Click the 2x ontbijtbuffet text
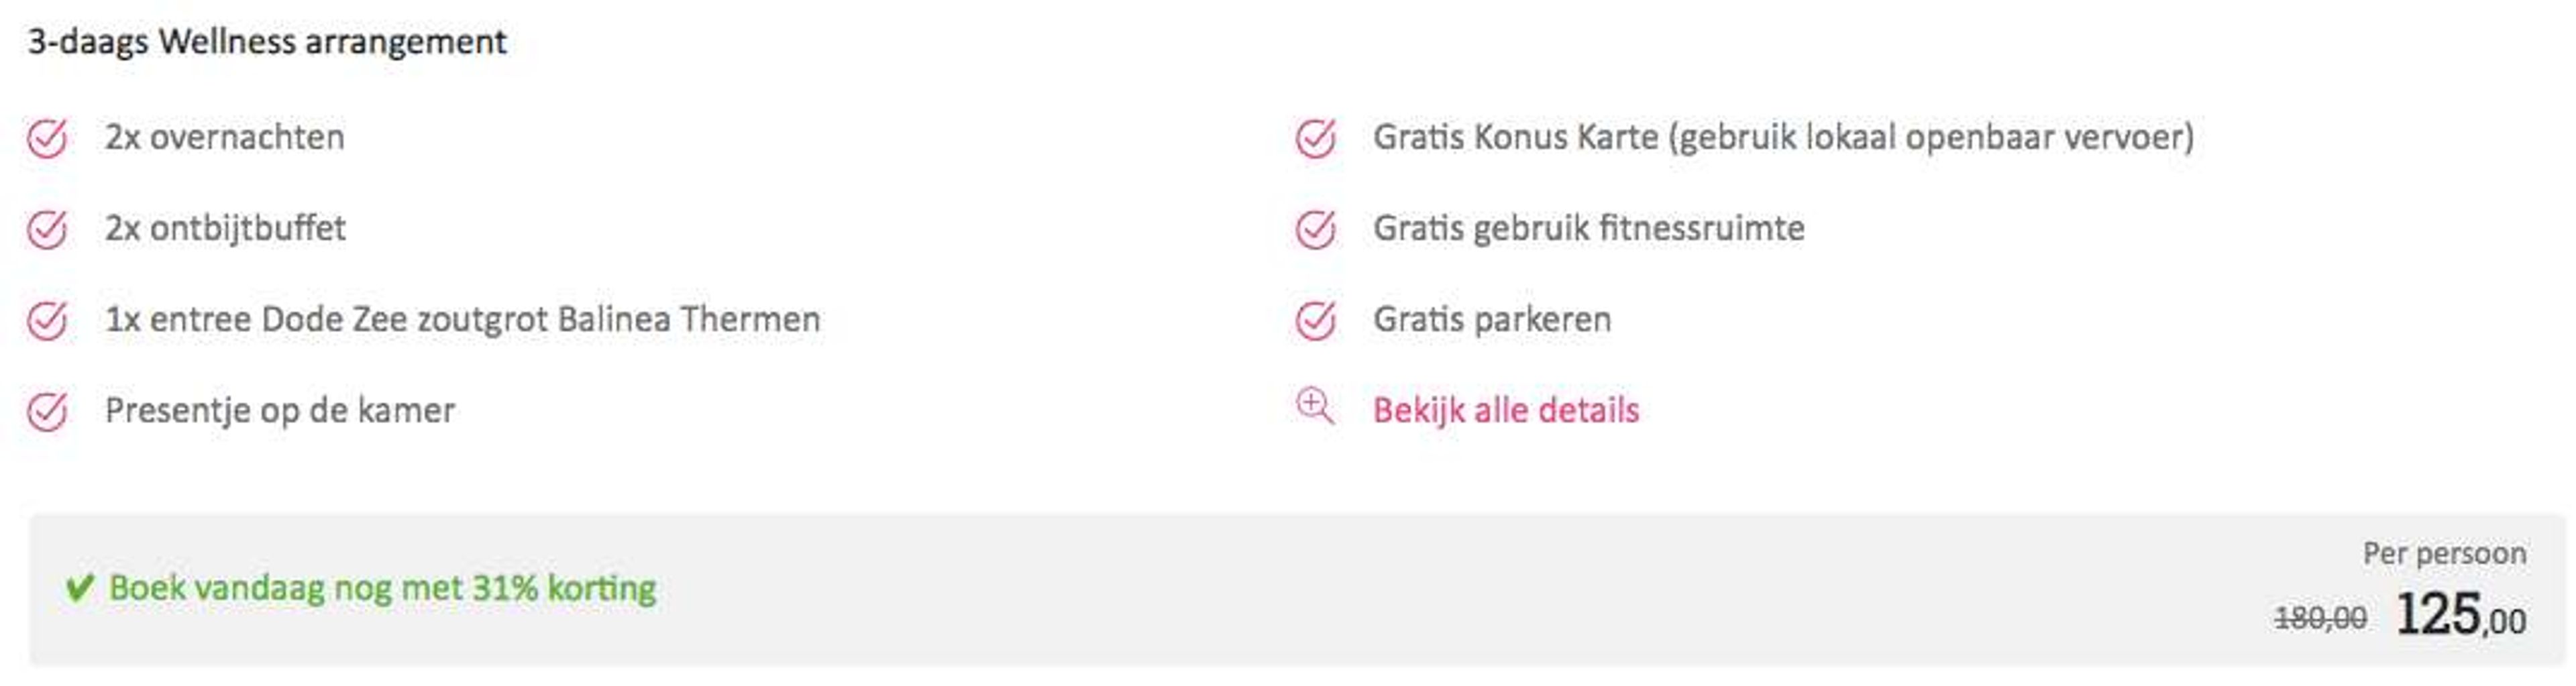This screenshot has width=2576, height=686. (225, 228)
